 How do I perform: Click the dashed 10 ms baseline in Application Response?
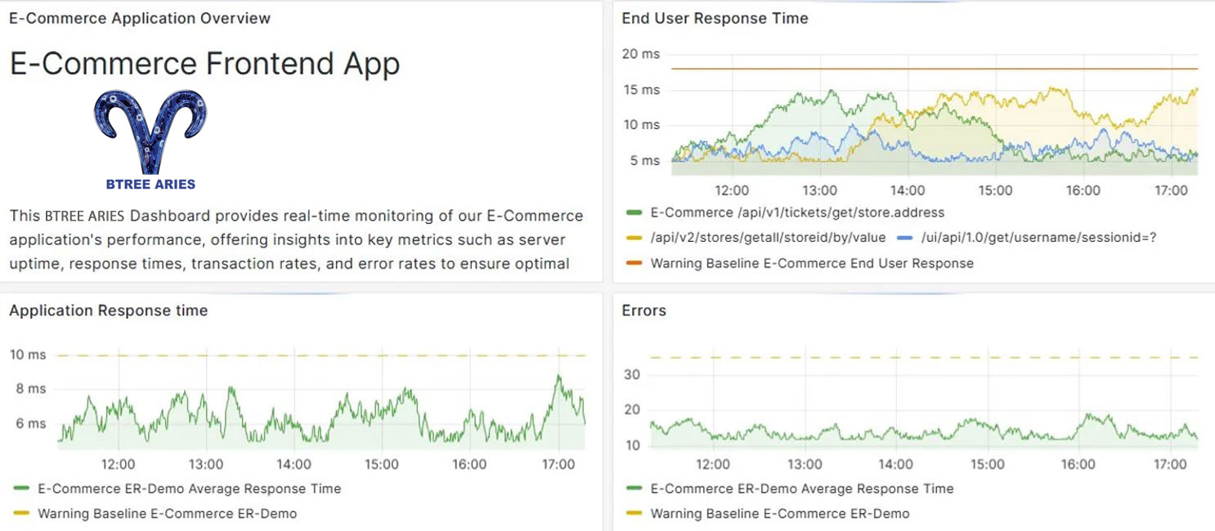(321, 355)
